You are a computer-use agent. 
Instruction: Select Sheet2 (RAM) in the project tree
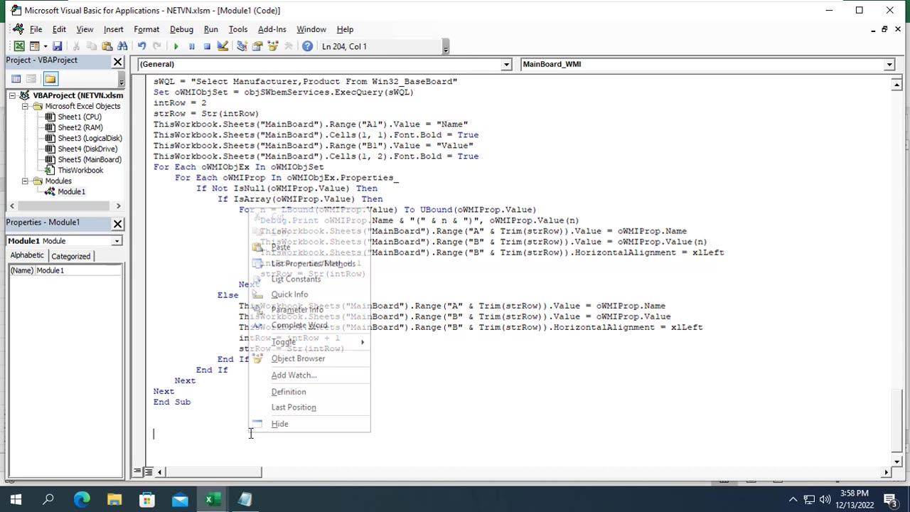(x=80, y=127)
